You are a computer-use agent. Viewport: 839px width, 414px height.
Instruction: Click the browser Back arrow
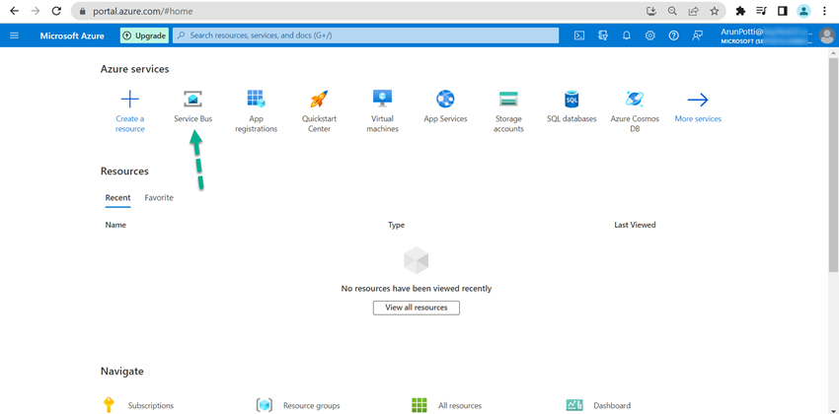tap(15, 11)
